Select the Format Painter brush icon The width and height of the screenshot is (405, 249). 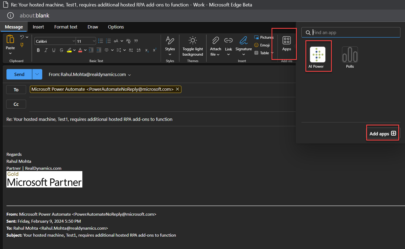[22, 45]
